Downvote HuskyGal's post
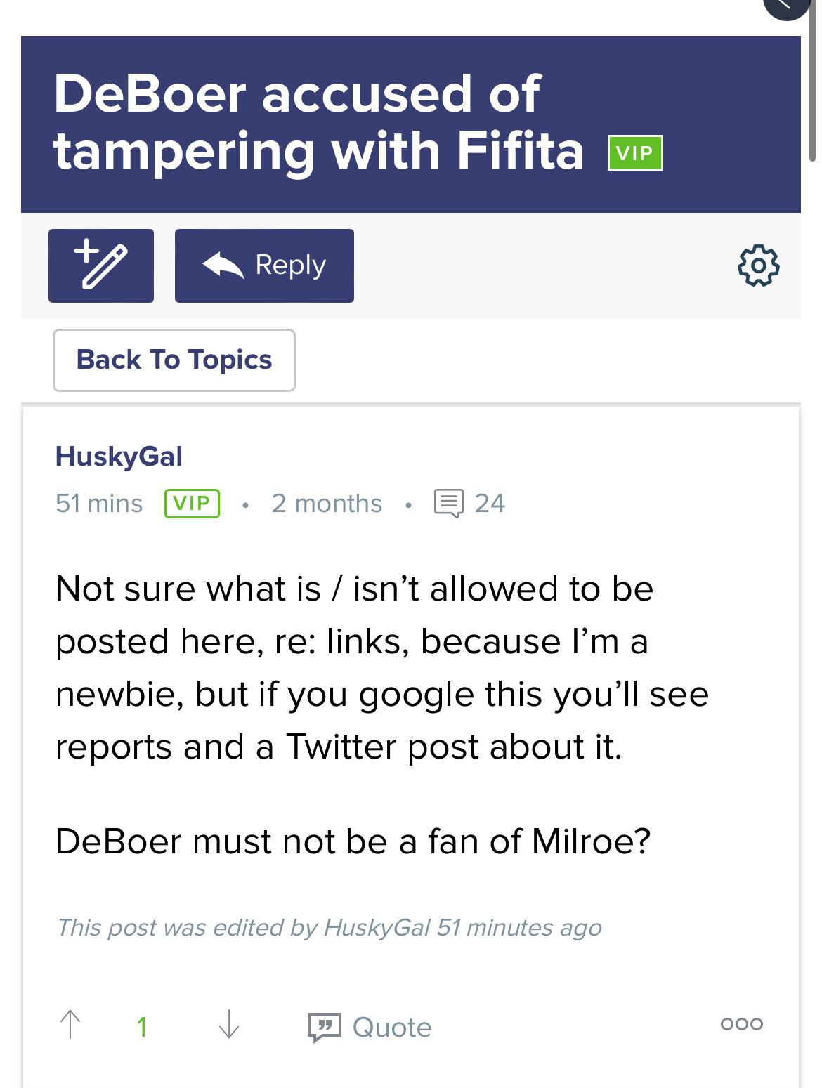The height and width of the screenshot is (1088, 822). [229, 1025]
